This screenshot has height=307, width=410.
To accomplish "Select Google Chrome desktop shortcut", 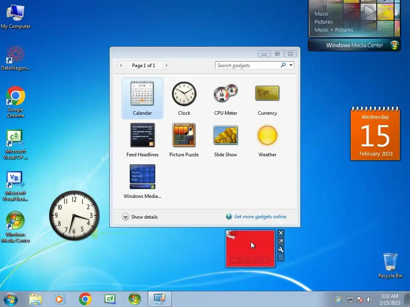I will (x=16, y=102).
